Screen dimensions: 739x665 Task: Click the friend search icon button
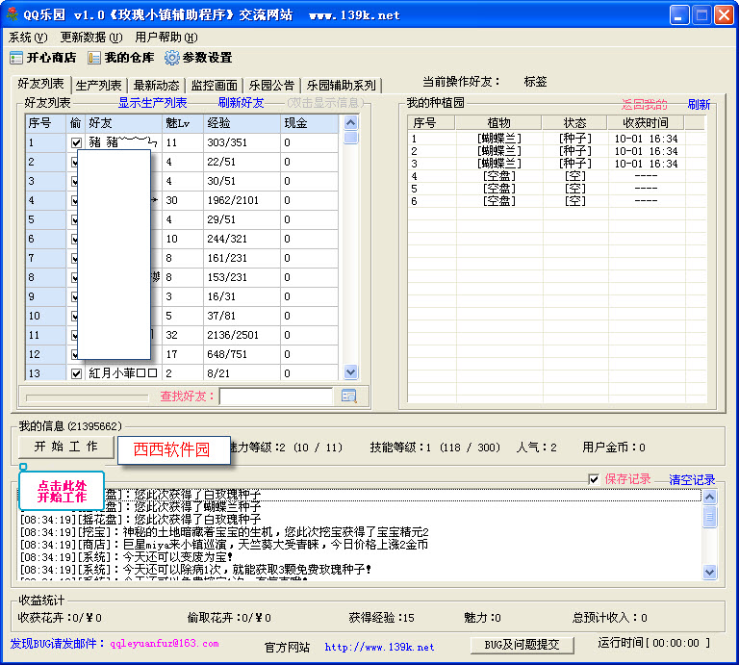[x=348, y=396]
